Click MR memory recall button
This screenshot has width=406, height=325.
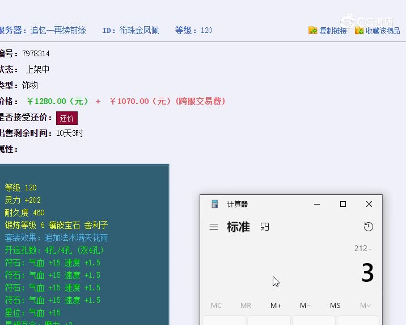tap(246, 306)
